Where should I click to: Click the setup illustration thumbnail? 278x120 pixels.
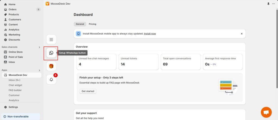(x=228, y=87)
